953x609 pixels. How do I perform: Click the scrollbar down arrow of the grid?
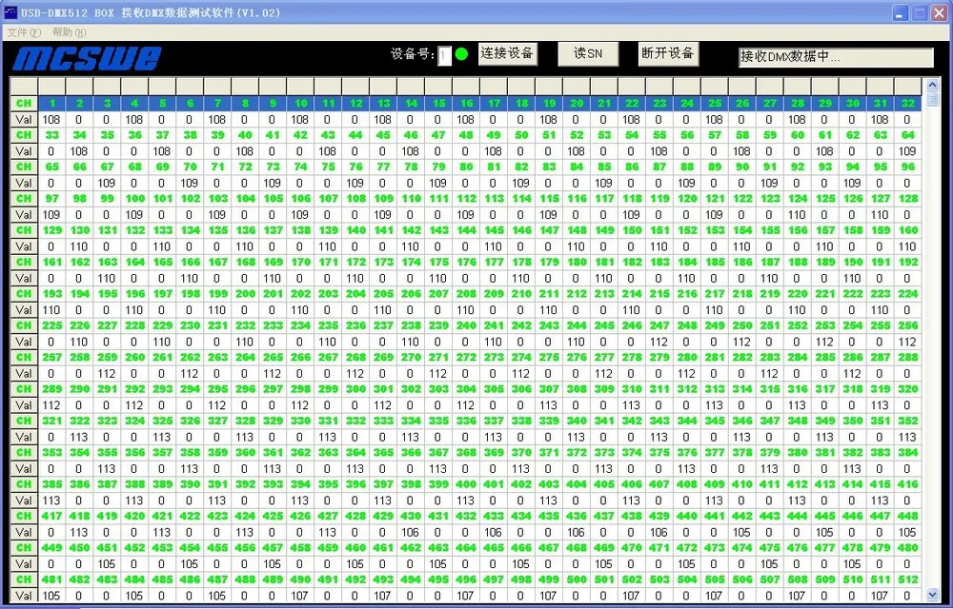[932, 595]
